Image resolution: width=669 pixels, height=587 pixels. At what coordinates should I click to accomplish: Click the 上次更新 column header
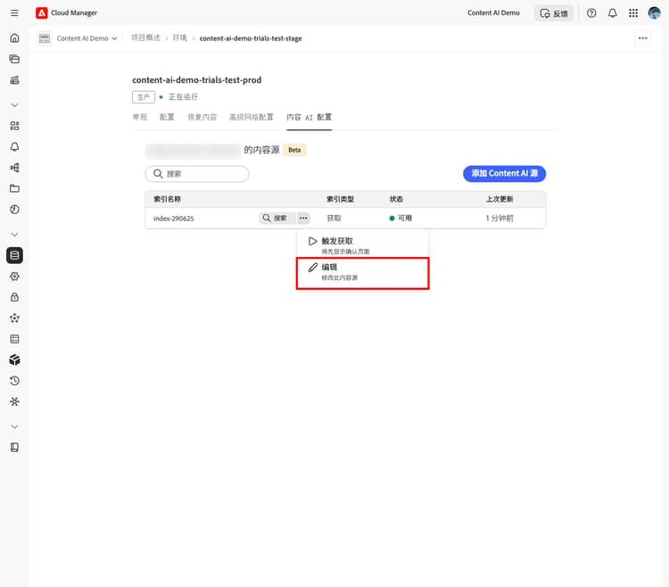500,199
